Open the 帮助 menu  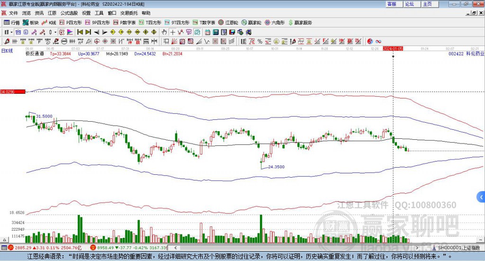pyautogui.click(x=146, y=13)
